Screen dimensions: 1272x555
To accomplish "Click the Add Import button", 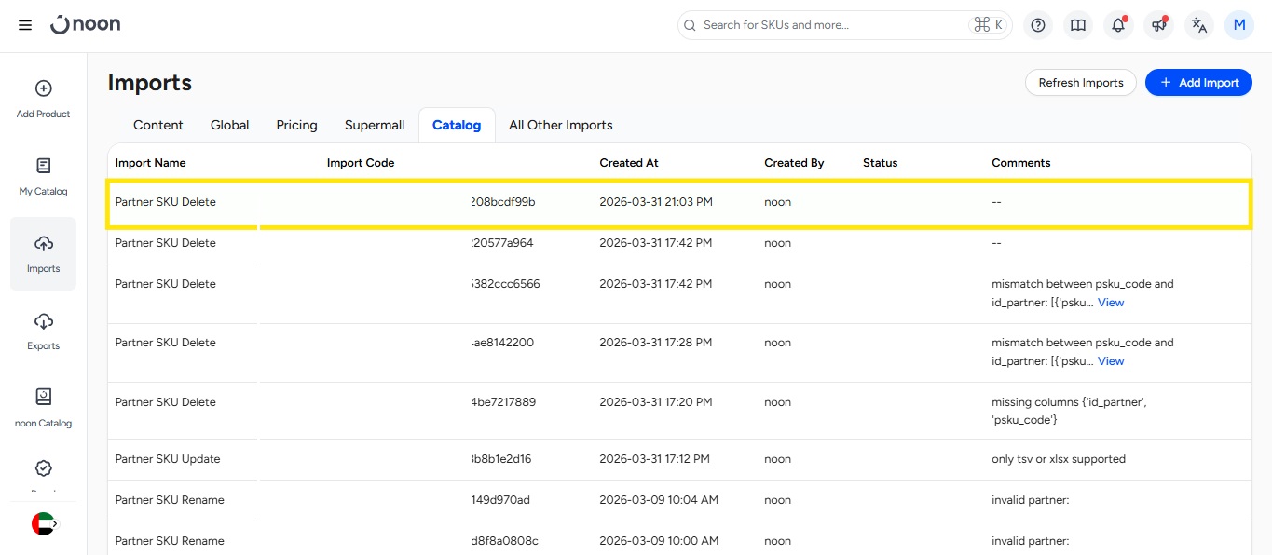I will coord(1198,83).
